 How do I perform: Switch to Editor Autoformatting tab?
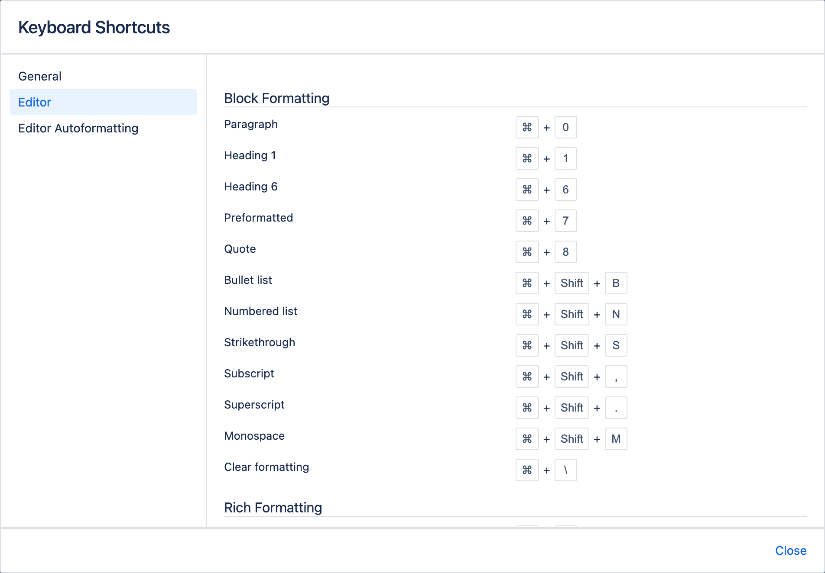(78, 128)
